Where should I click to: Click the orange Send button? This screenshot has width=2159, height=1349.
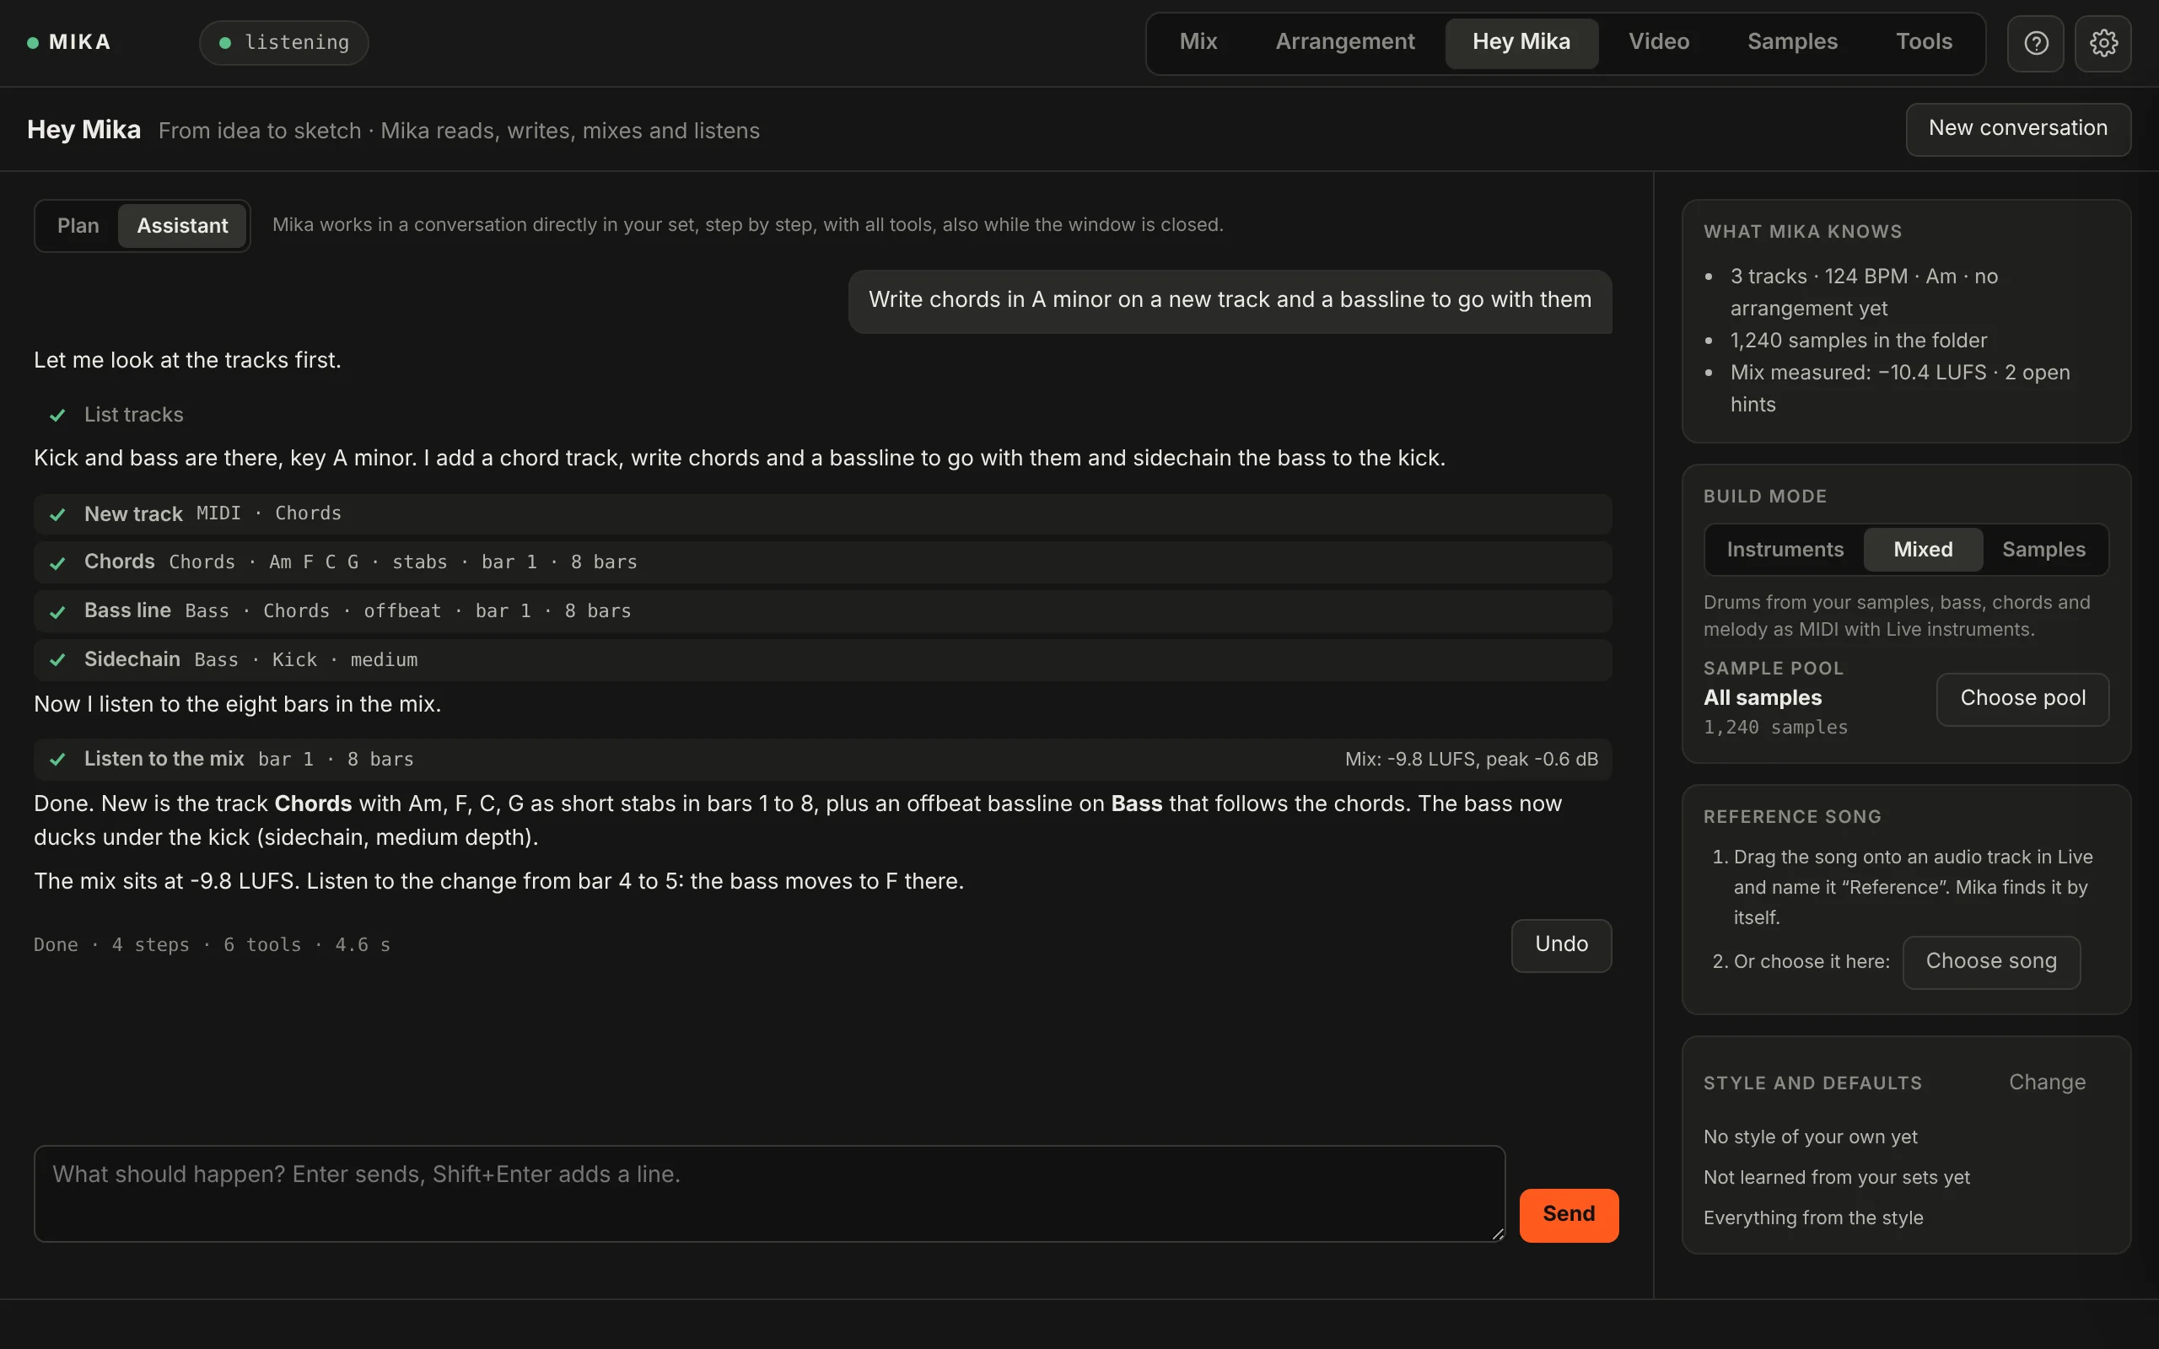click(x=1569, y=1214)
